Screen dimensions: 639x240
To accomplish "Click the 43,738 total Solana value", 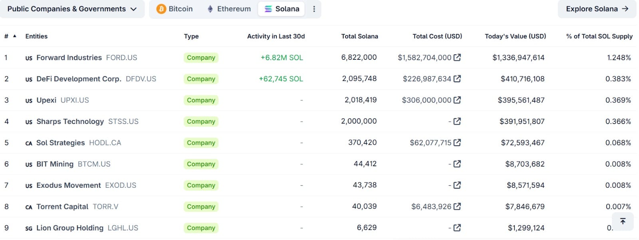I will coord(365,185).
